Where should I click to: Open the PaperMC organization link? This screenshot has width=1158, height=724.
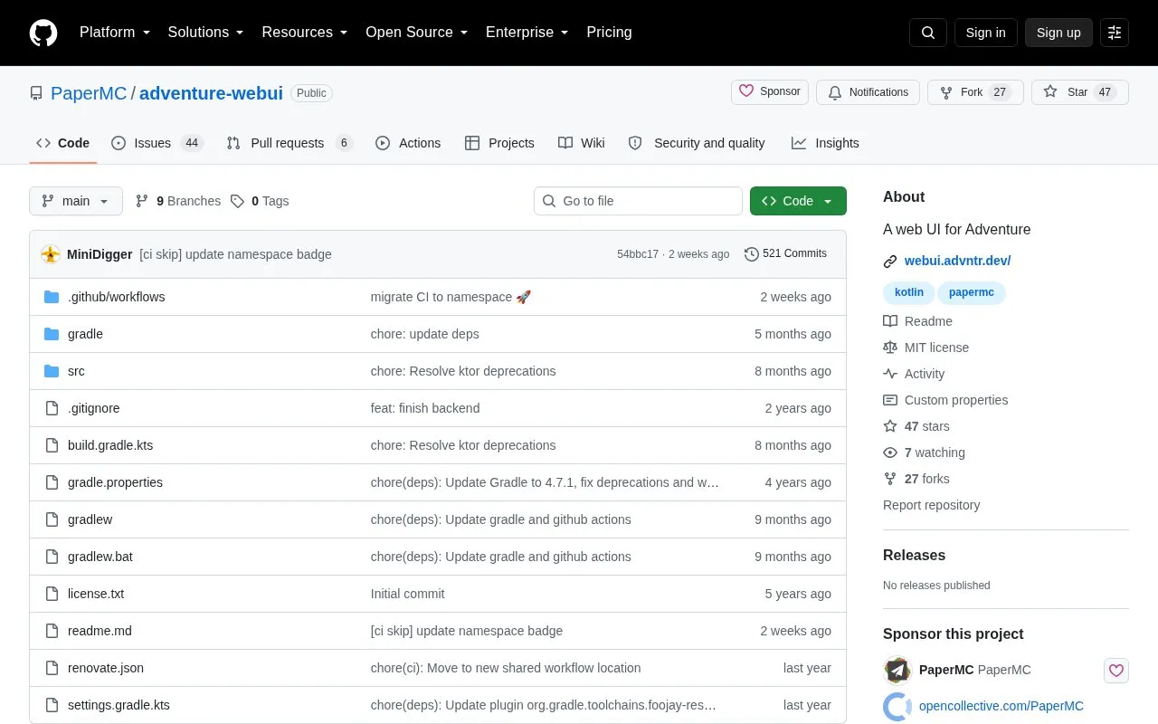click(x=89, y=93)
